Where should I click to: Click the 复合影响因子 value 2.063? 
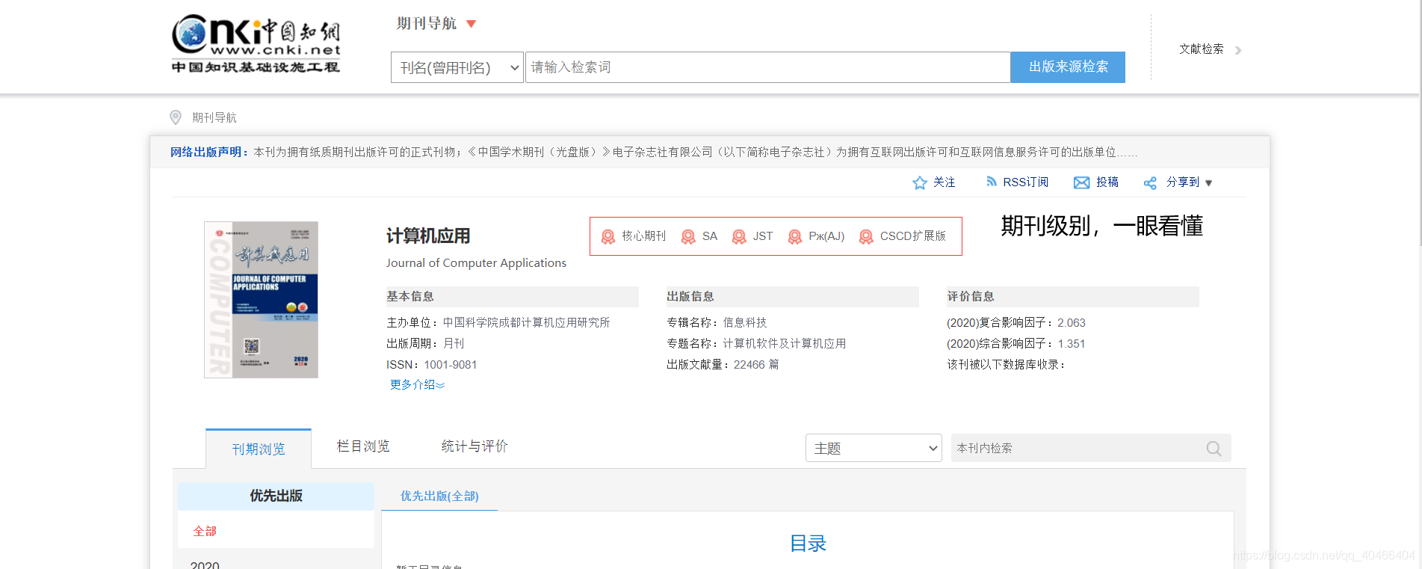pyautogui.click(x=1072, y=323)
